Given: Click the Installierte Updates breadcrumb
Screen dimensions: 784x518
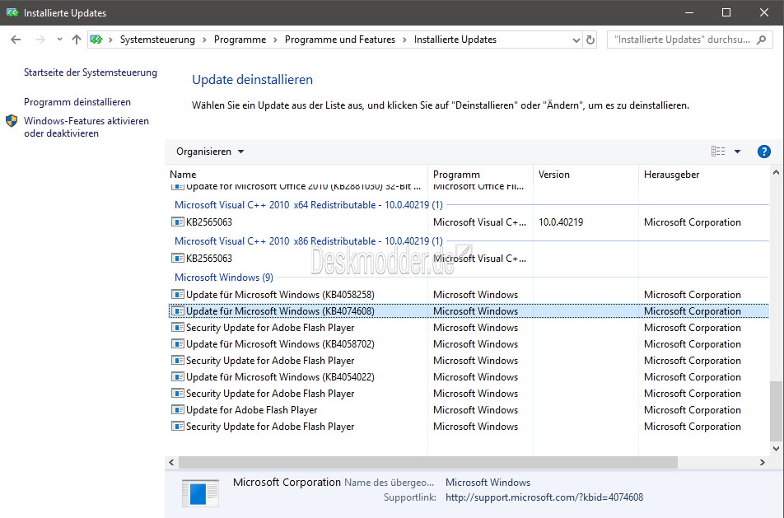Looking at the screenshot, I should (x=455, y=40).
